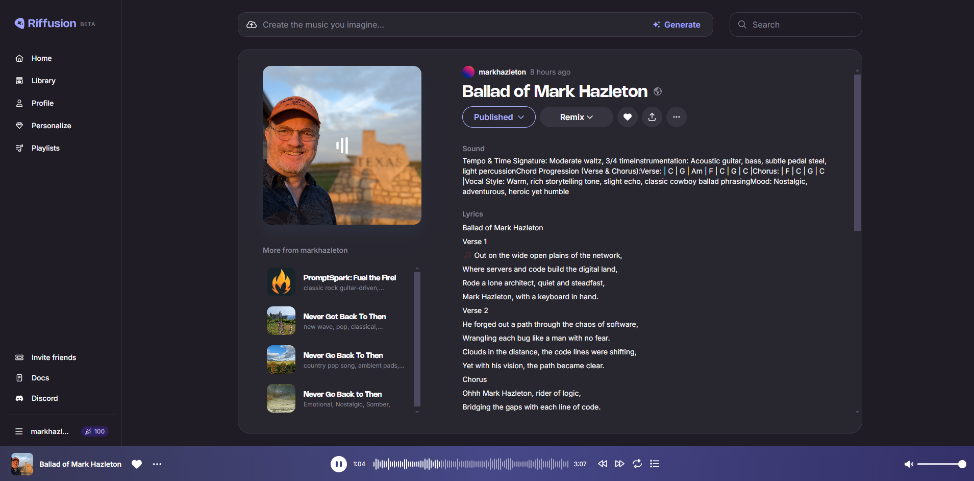
Task: Toggle repeat loop mode
Action: tap(637, 464)
